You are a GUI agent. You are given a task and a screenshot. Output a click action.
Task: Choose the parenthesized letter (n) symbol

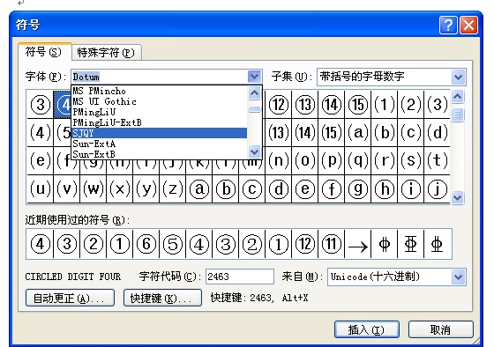pyautogui.click(x=279, y=160)
